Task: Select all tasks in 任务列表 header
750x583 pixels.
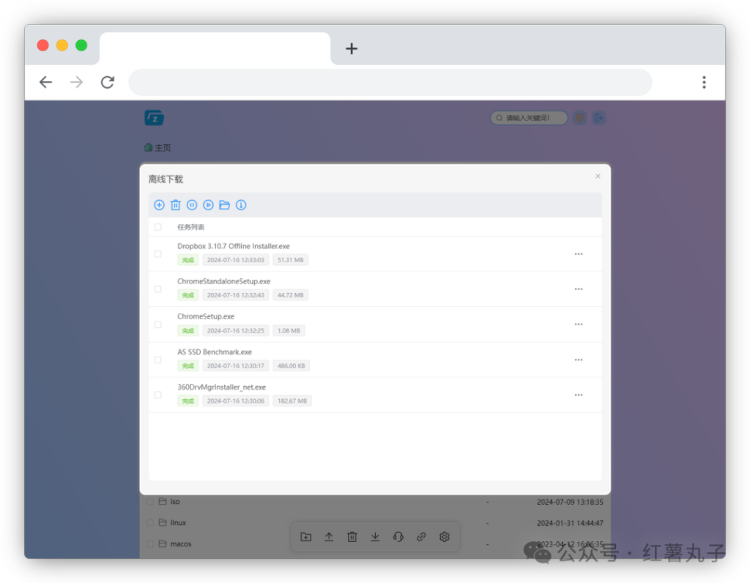Action: click(157, 227)
